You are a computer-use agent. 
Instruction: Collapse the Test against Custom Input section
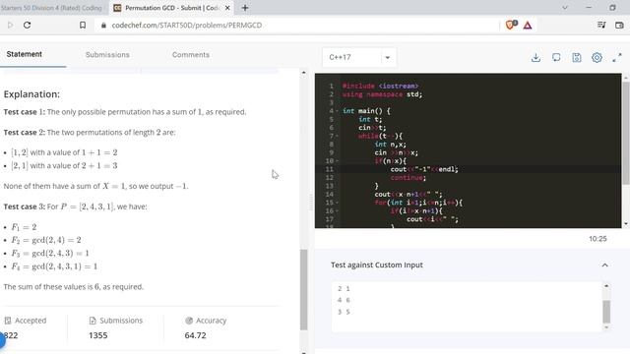604,265
